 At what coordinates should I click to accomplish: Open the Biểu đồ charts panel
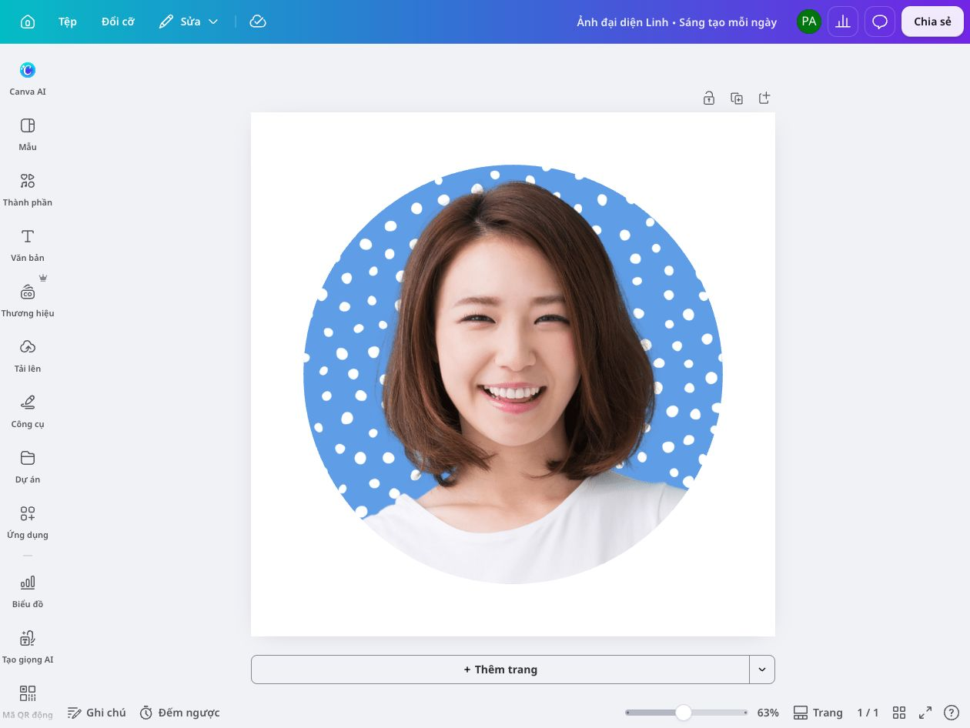click(x=28, y=591)
